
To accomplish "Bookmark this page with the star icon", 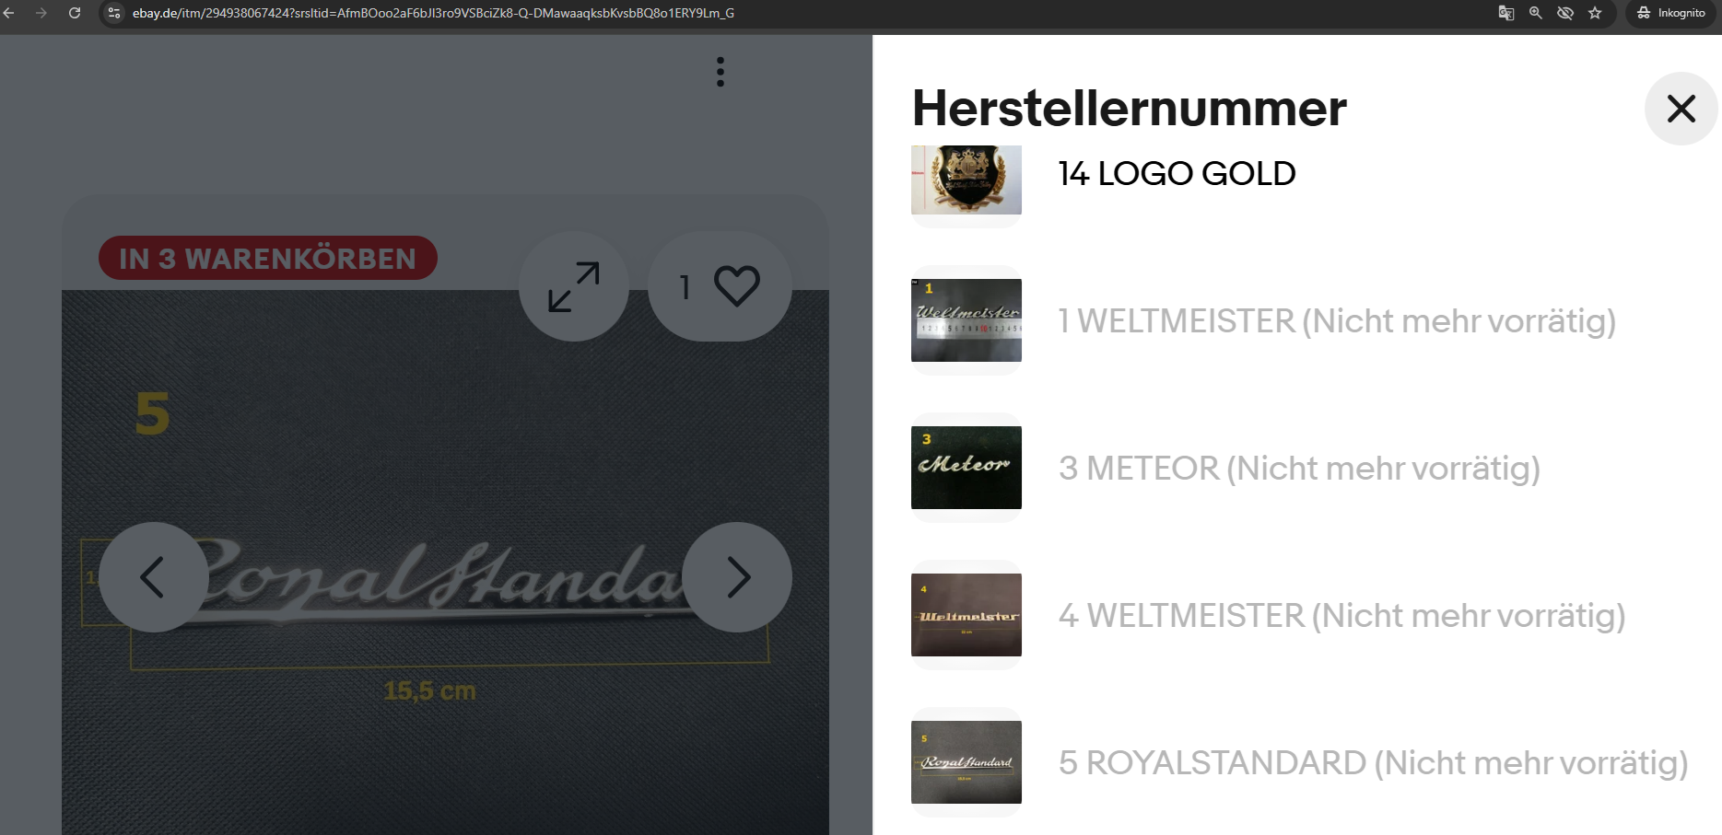I will [1595, 13].
